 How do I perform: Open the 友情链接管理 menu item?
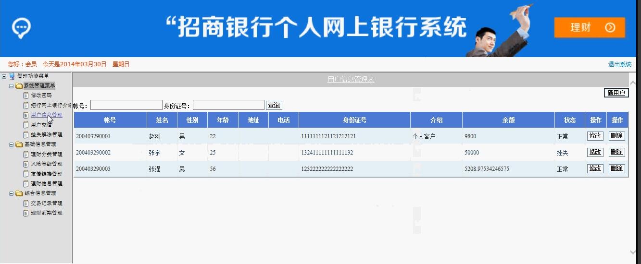click(47, 174)
